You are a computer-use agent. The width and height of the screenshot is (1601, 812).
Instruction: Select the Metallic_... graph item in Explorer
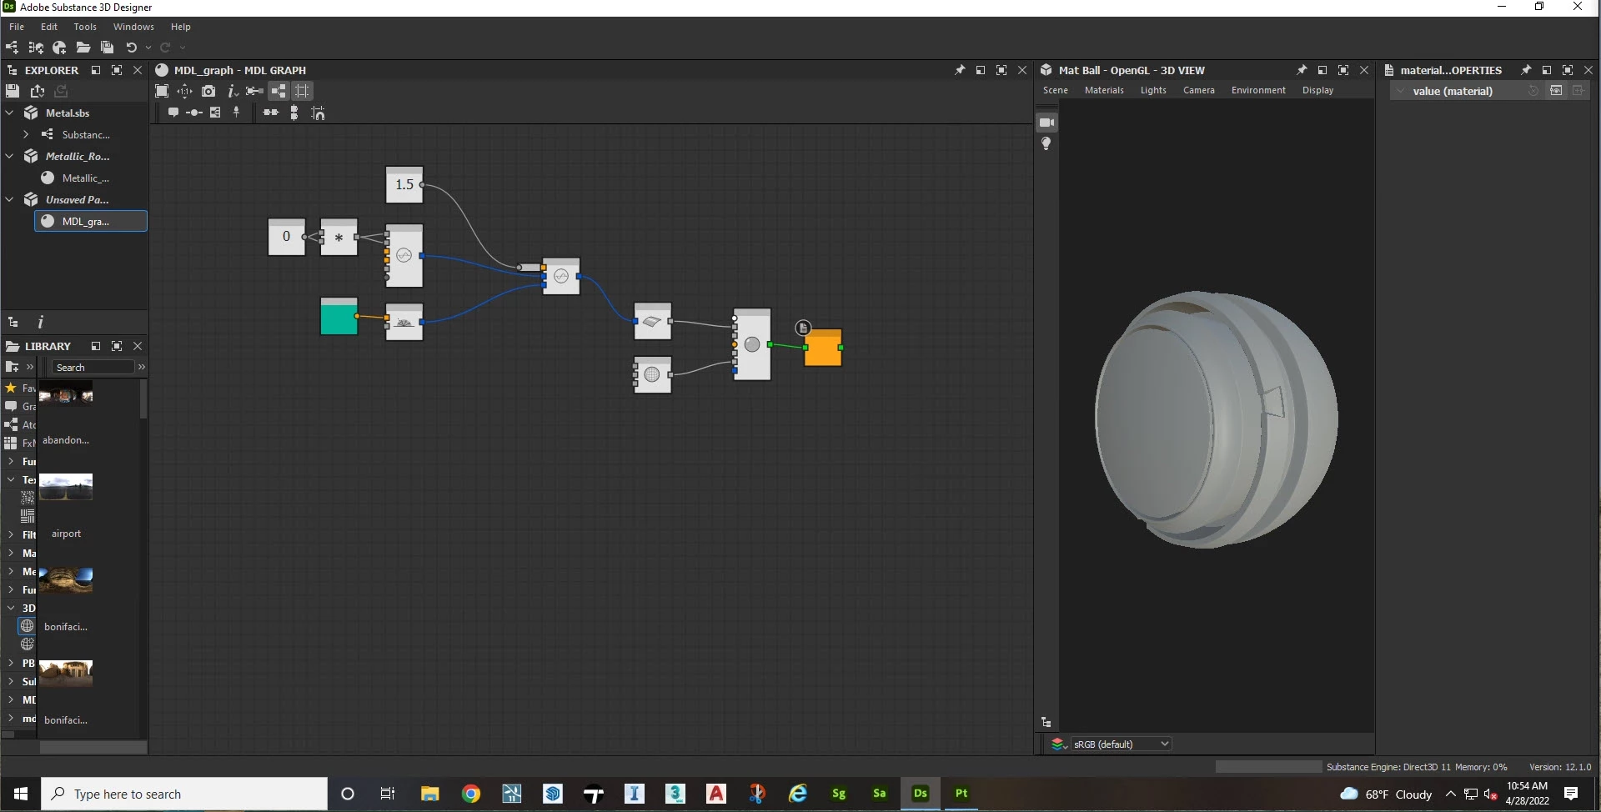pyautogui.click(x=85, y=178)
